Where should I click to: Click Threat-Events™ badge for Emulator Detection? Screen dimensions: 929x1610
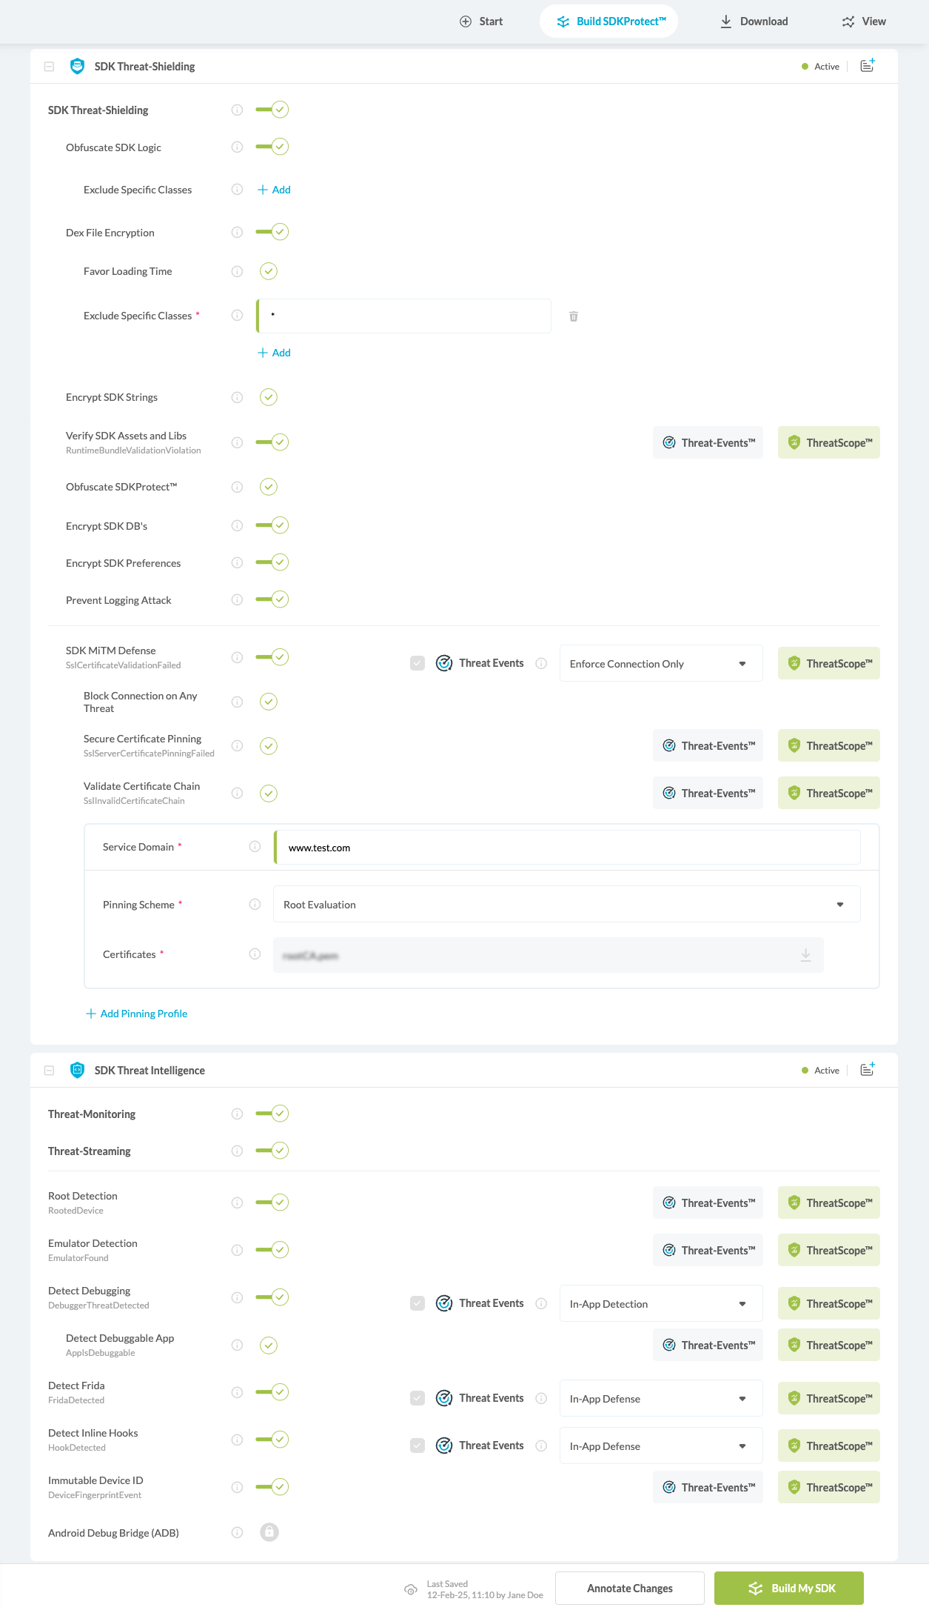tap(707, 1250)
